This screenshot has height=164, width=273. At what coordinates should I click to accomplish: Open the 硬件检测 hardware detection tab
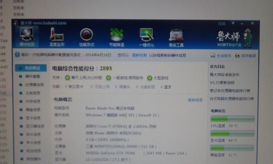click(27, 37)
